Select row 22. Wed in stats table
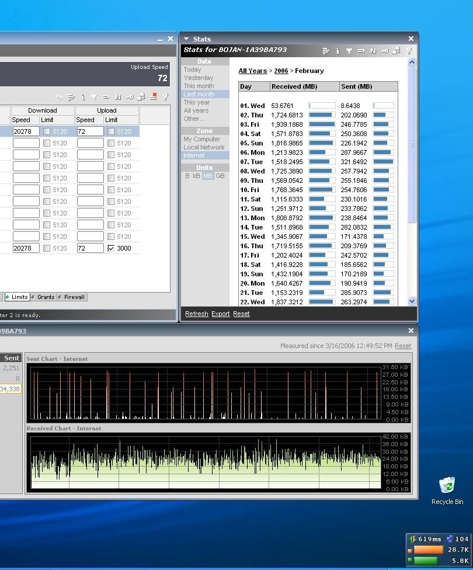Screen dimensions: 473x570 pyautogui.click(x=318, y=302)
